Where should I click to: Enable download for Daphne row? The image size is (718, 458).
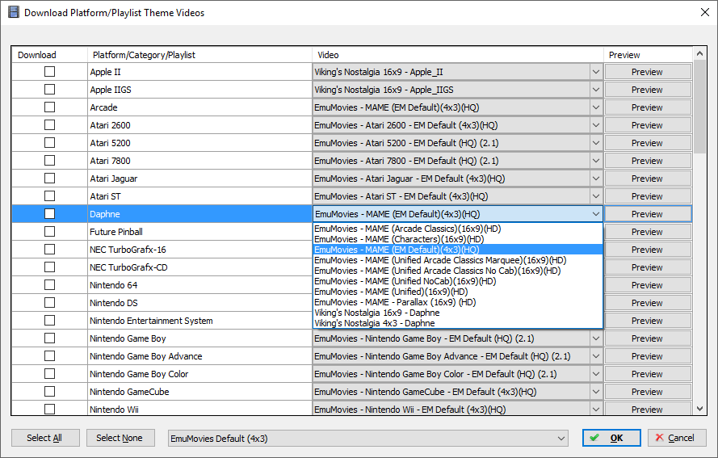(49, 214)
